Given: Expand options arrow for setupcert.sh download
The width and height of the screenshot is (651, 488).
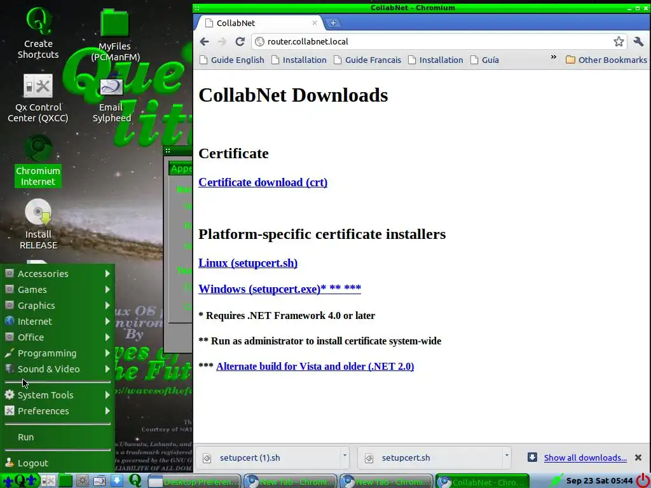Looking at the screenshot, I should [507, 455].
